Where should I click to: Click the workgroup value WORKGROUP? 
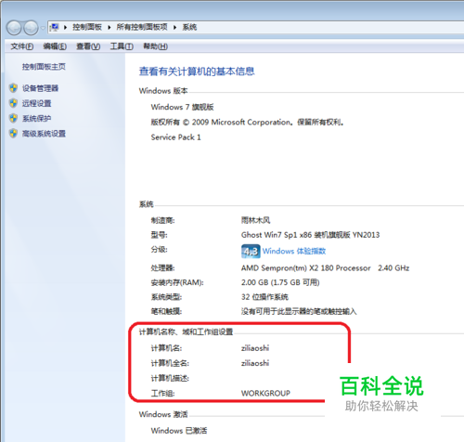pyautogui.click(x=265, y=394)
